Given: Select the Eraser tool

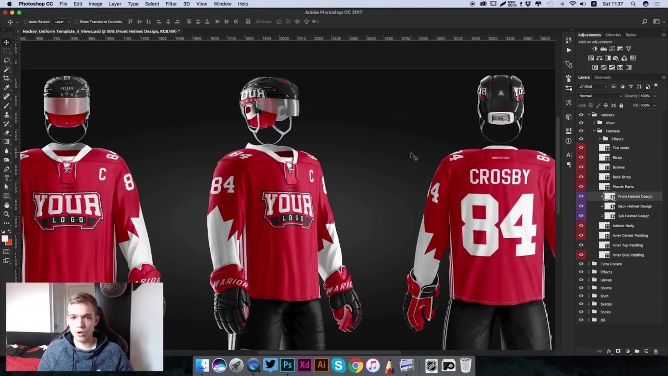Looking at the screenshot, I should click(7, 133).
